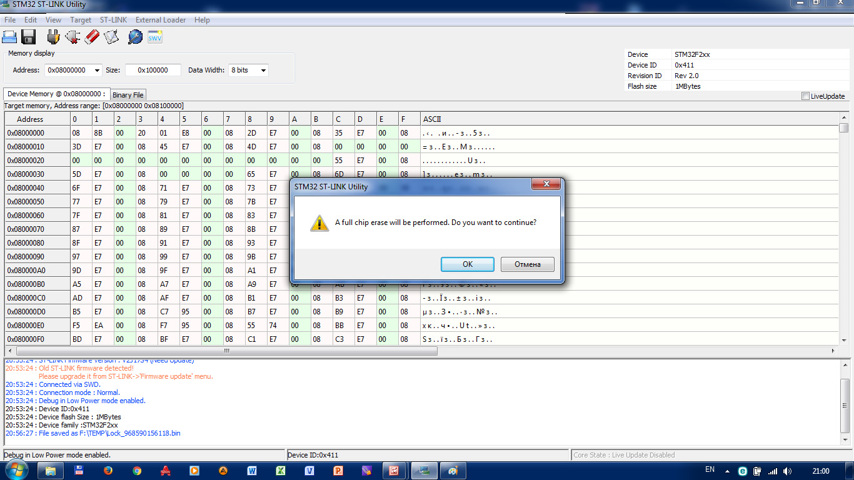Viewport: 854px width, 480px height.
Task: Open the Program and Verify icon
Action: [111, 36]
